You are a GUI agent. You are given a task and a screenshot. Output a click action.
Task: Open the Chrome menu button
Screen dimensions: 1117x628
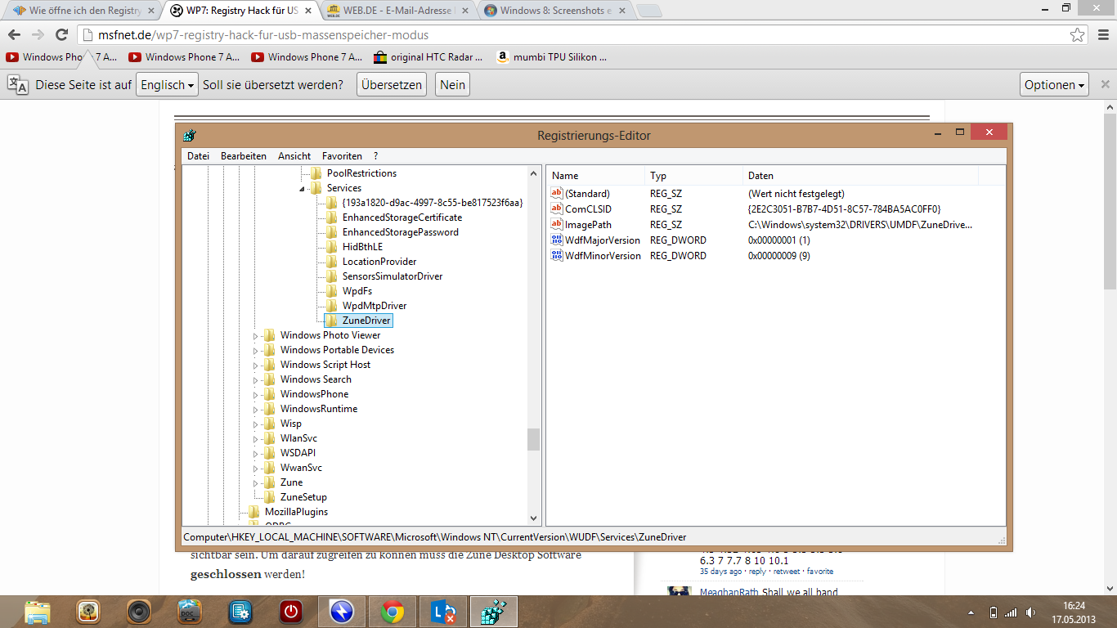tap(1101, 35)
